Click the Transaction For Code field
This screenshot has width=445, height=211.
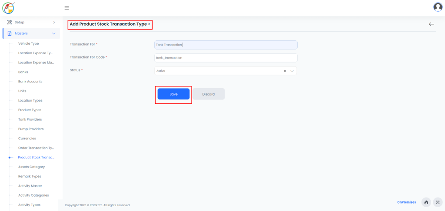tap(226, 58)
